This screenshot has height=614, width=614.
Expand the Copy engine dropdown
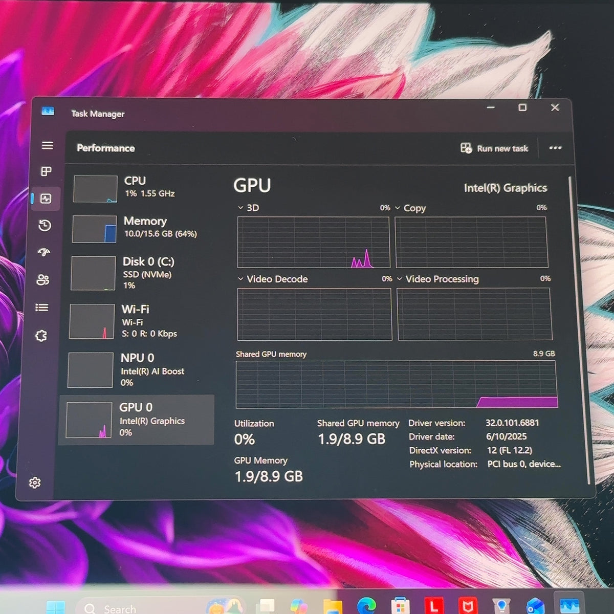tap(398, 208)
